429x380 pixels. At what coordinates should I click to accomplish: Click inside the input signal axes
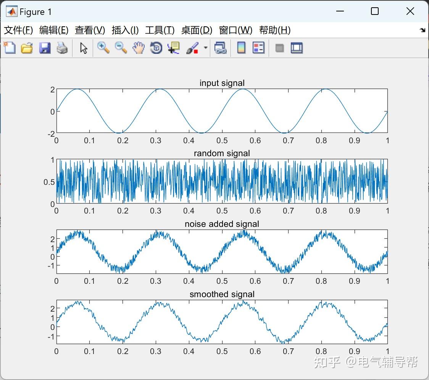point(222,111)
